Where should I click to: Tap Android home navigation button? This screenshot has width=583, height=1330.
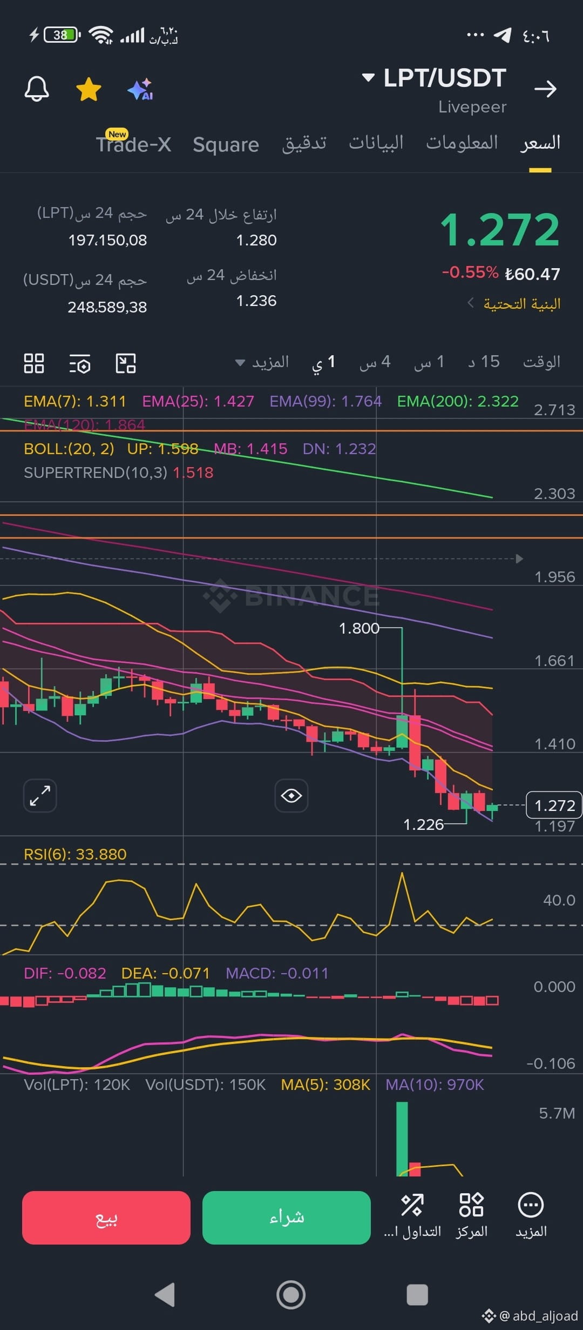pos(291,1295)
